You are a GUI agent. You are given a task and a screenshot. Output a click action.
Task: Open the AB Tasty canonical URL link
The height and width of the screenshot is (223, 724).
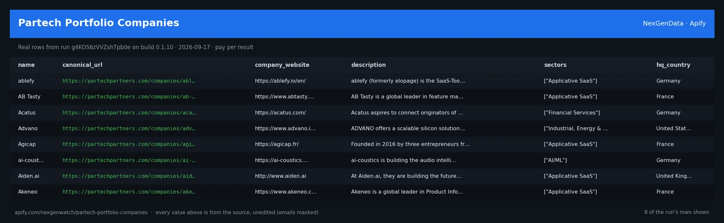[129, 97]
